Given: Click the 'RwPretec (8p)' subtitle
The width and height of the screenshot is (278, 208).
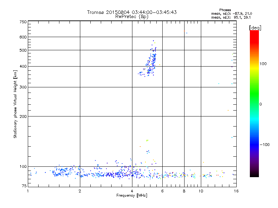Looking at the screenshot, I should (x=132, y=17).
